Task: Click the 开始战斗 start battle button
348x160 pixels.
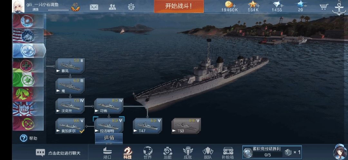Action: pos(179,6)
